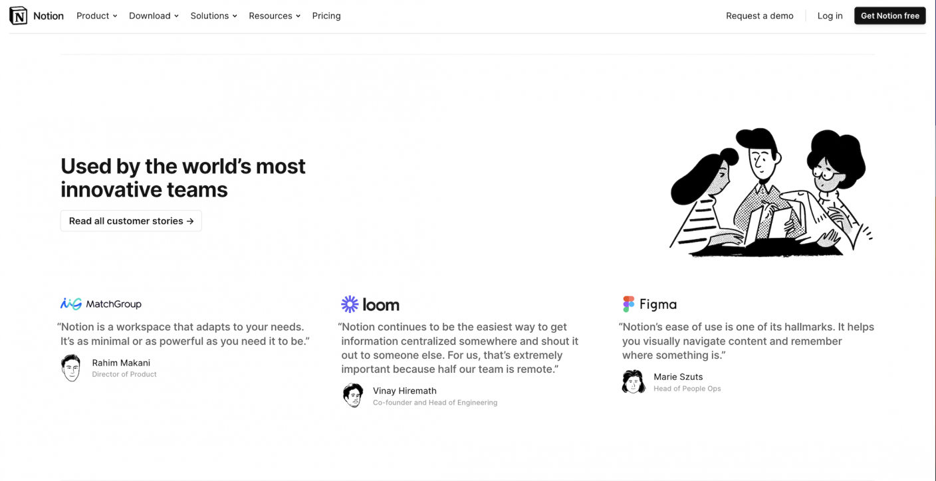This screenshot has width=936, height=481.
Task: Click the Notion logo icon
Action: pyautogui.click(x=18, y=15)
